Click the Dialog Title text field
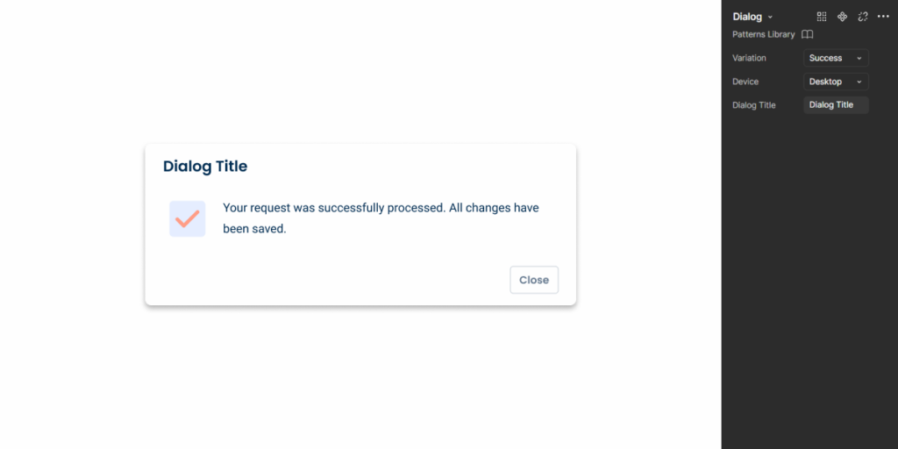The image size is (898, 449). [x=836, y=105]
